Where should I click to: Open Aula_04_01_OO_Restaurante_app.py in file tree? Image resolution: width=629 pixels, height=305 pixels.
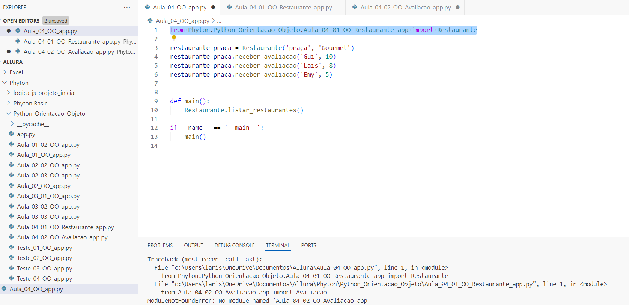tap(65, 227)
